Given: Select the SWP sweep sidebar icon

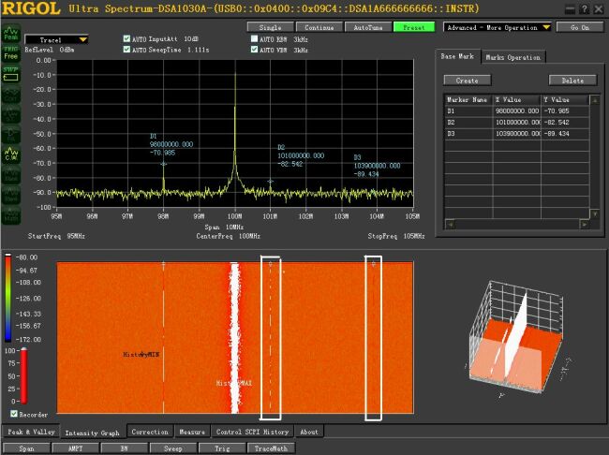Looking at the screenshot, I should [11, 72].
